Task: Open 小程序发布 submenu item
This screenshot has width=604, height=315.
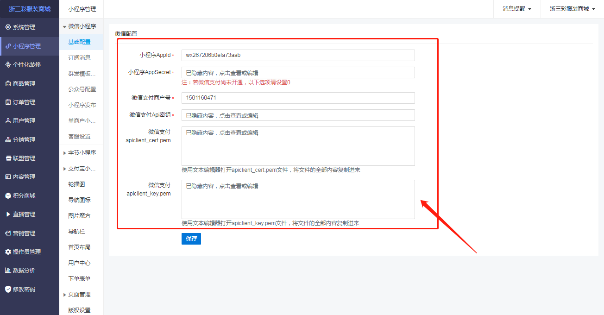Action: click(81, 105)
